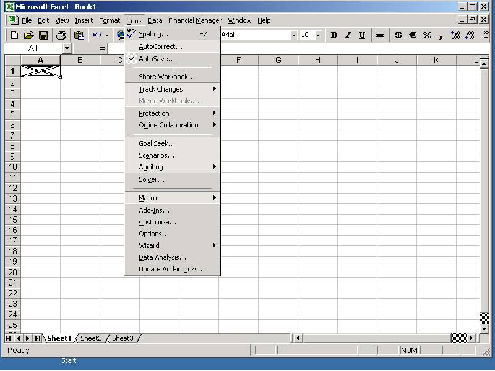The width and height of the screenshot is (495, 371).
Task: Choose Goal Seek from the Tools menu
Action: coord(157,143)
